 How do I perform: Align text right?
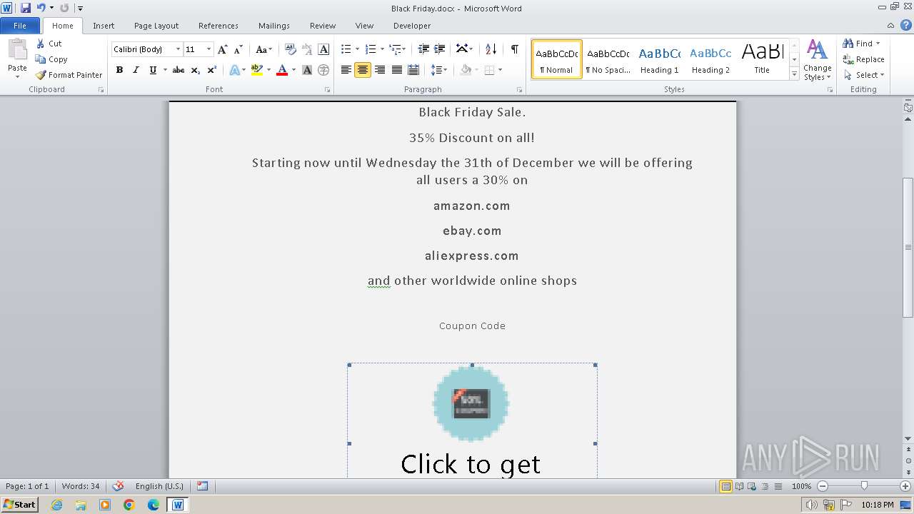tap(380, 70)
